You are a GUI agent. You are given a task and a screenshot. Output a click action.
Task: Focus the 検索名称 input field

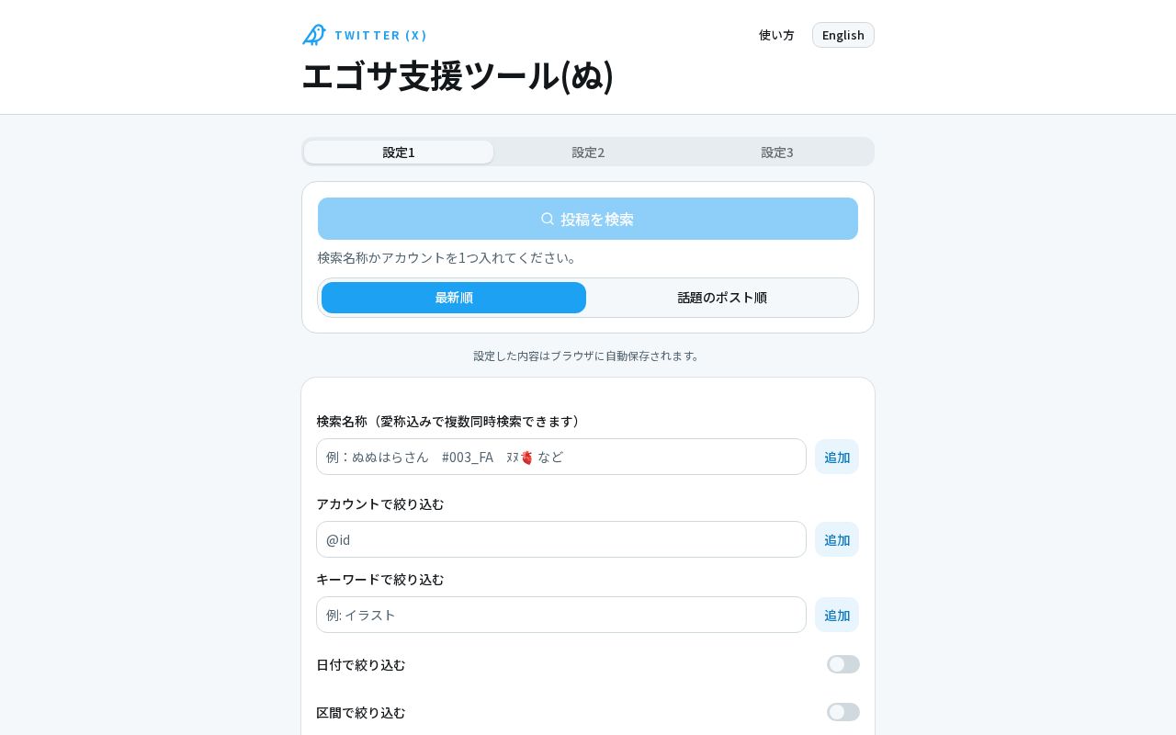coord(561,457)
